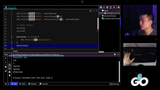Screen dimensions: 160x90
Task: Open Project view dropdown arrow
Action: click(x=104, y=7)
